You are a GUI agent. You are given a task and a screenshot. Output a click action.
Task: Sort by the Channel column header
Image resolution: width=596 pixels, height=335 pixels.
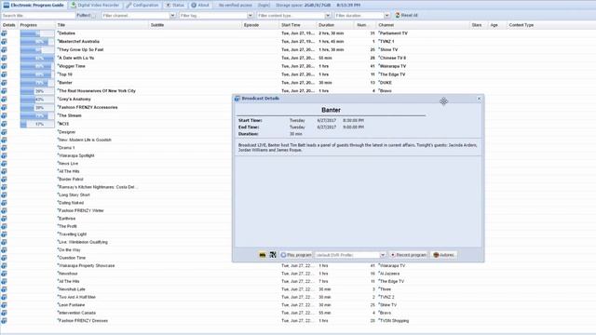[423, 25]
